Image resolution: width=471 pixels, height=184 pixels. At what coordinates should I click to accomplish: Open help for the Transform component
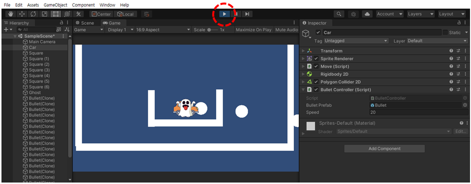(451, 51)
